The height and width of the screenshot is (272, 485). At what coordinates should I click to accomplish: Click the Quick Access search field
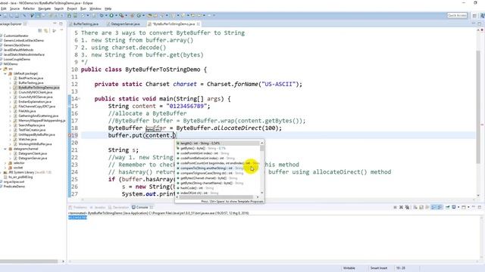pyautogui.click(x=457, y=15)
